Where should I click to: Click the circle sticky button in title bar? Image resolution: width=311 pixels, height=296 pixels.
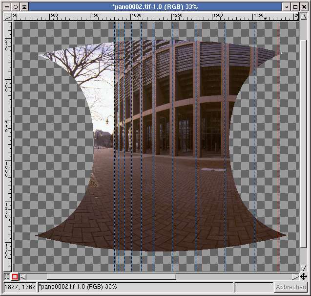tap(16, 7)
